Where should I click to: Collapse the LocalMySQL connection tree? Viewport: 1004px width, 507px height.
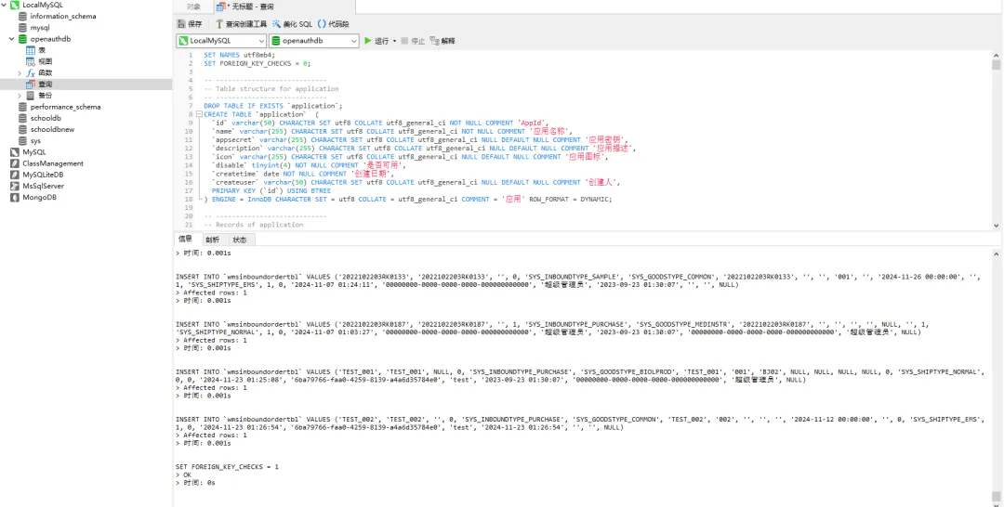4,5
